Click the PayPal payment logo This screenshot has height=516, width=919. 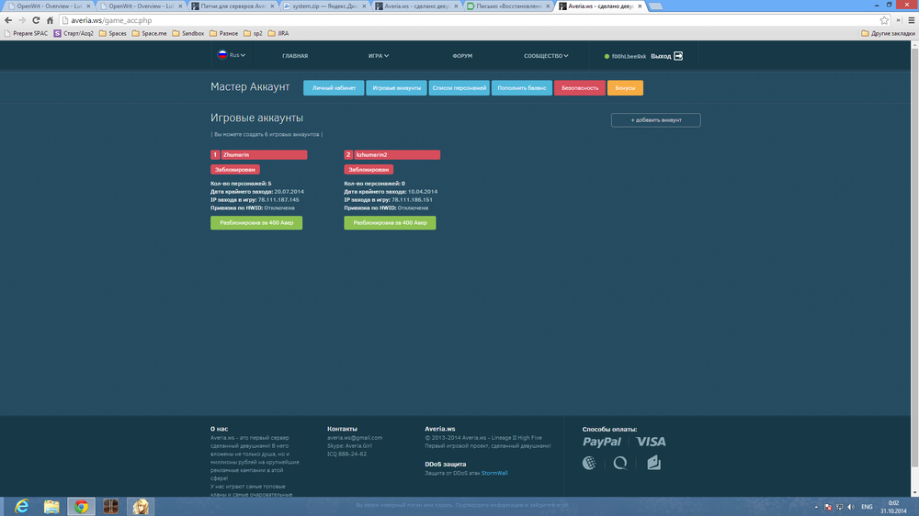tap(601, 442)
